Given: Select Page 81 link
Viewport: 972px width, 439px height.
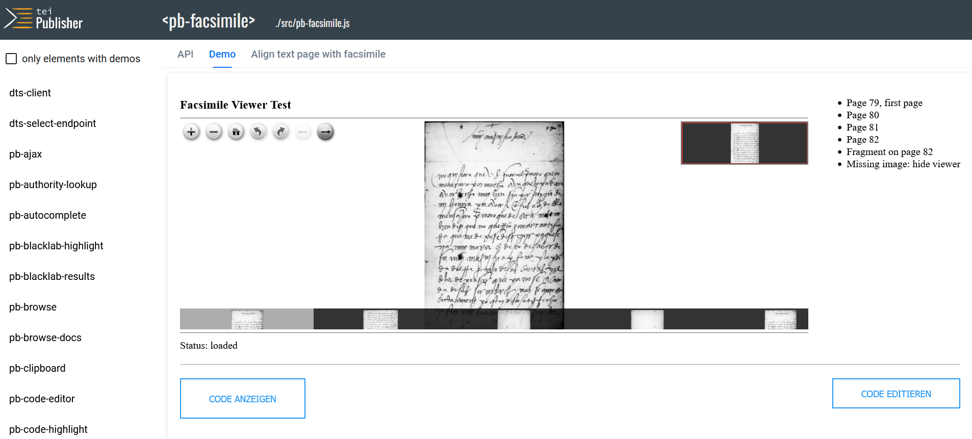Looking at the screenshot, I should (x=863, y=127).
